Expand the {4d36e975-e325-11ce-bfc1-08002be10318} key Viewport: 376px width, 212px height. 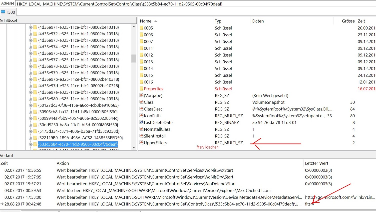[30, 53]
